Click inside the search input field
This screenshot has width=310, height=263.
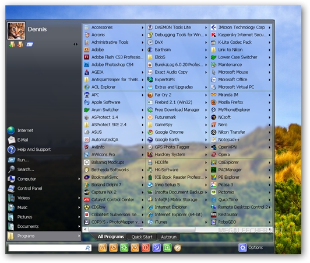pyautogui.click(x=47, y=248)
